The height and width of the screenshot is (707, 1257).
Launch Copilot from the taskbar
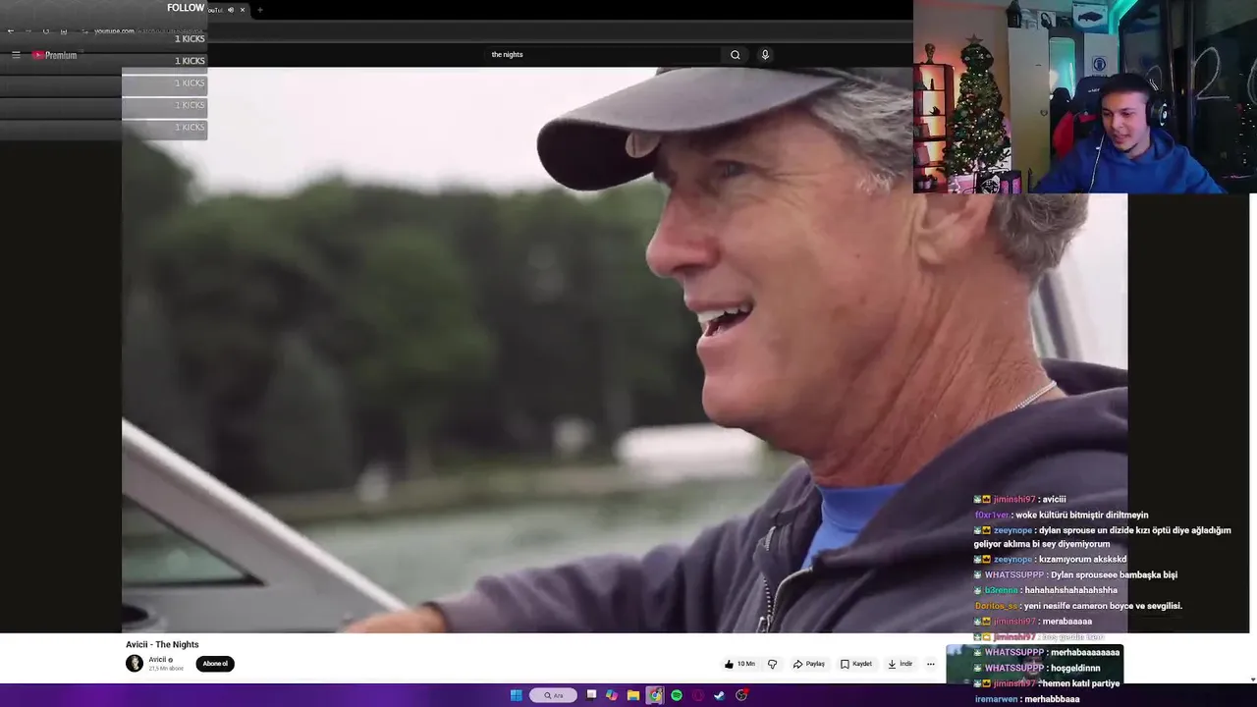tap(612, 695)
